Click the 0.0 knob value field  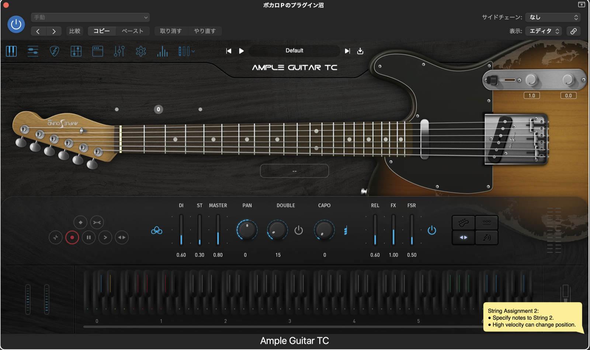click(569, 96)
